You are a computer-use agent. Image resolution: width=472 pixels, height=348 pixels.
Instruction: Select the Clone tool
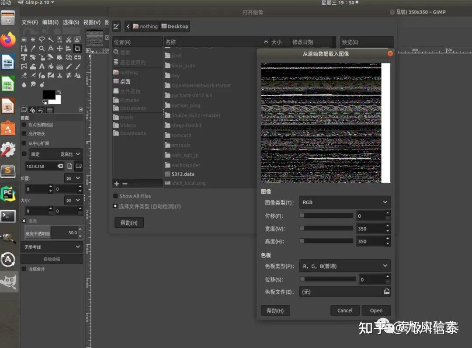pyautogui.click(x=60, y=75)
